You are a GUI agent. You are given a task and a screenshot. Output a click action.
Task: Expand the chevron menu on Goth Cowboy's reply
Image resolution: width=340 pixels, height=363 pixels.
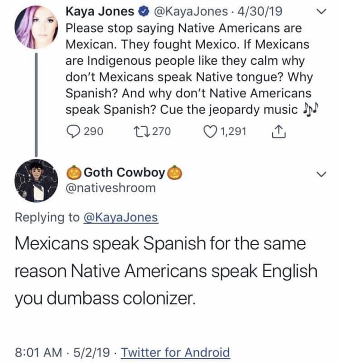coord(321,174)
